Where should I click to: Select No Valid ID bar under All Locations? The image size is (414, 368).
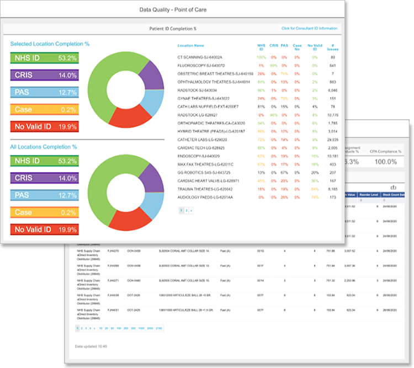click(x=44, y=230)
